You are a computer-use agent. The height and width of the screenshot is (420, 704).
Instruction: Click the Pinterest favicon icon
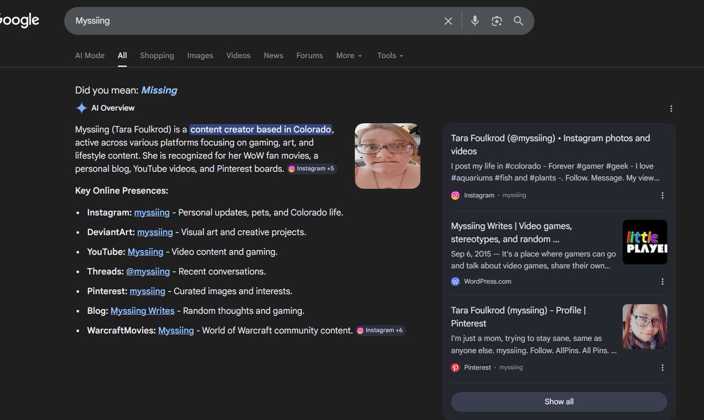click(x=455, y=368)
